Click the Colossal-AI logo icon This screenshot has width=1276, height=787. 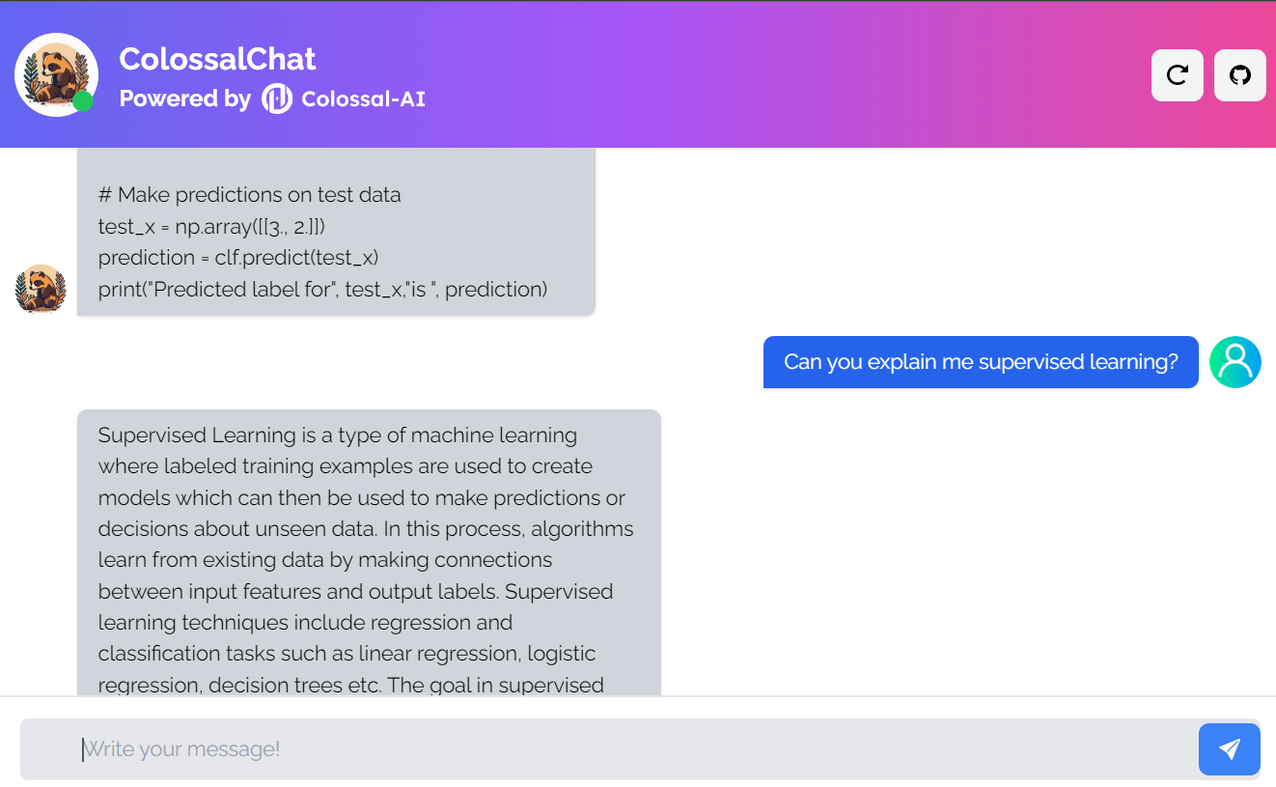tap(276, 98)
